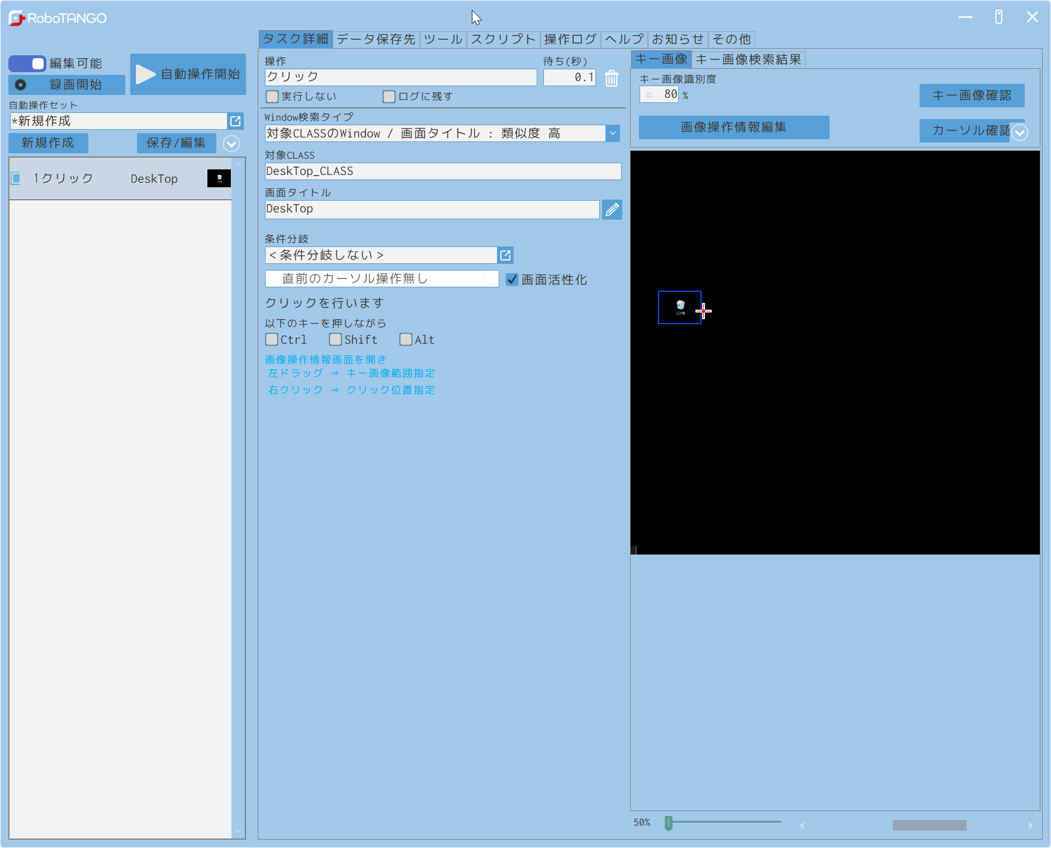Click the *新規作成 set name field
Viewport: 1051px width, 848px height.
pos(119,121)
